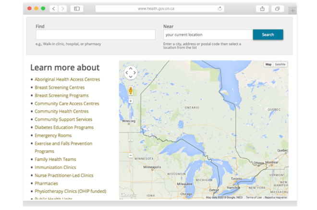Click the Minneapolis label on the map
The image size is (317, 210).
pyautogui.click(x=152, y=167)
